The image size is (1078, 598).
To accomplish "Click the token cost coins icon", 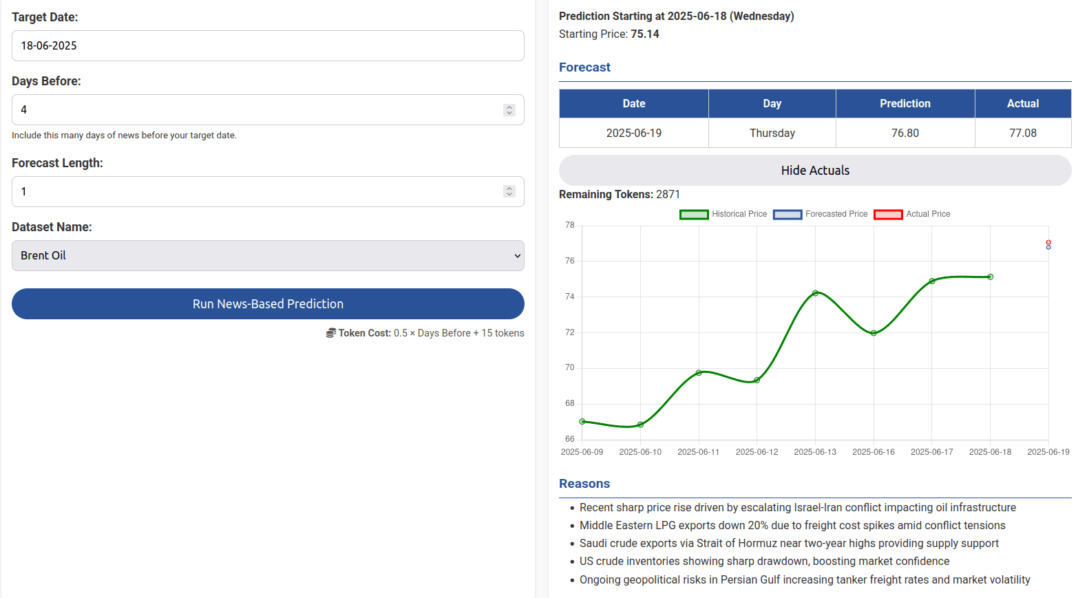I will tap(331, 333).
